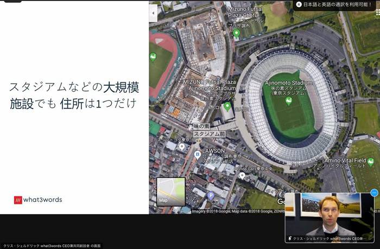Select the Amino Vital Field green pin
The height and width of the screenshot is (249, 380).
tap(371, 162)
